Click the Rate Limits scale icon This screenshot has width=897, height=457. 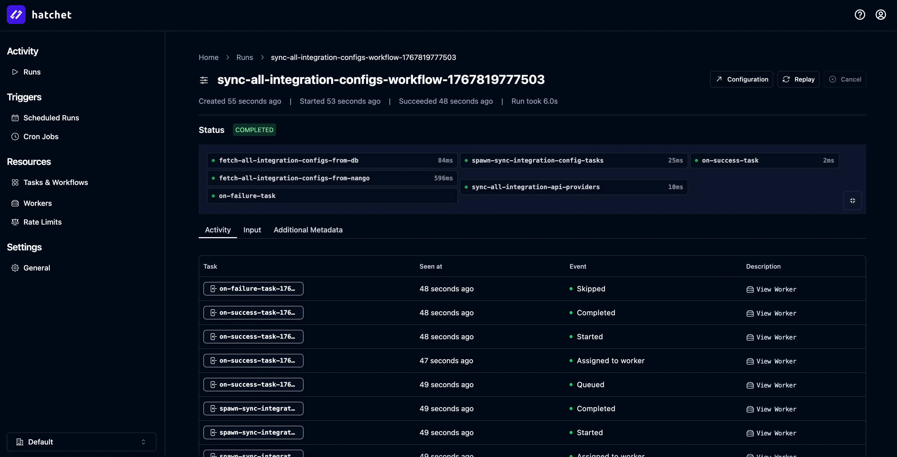15,222
